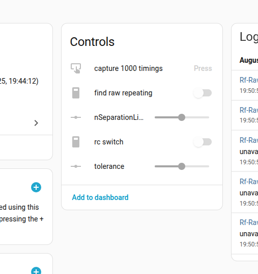Toggle the rc switch on
Viewport: 258px width, 274px height.
pos(203,142)
